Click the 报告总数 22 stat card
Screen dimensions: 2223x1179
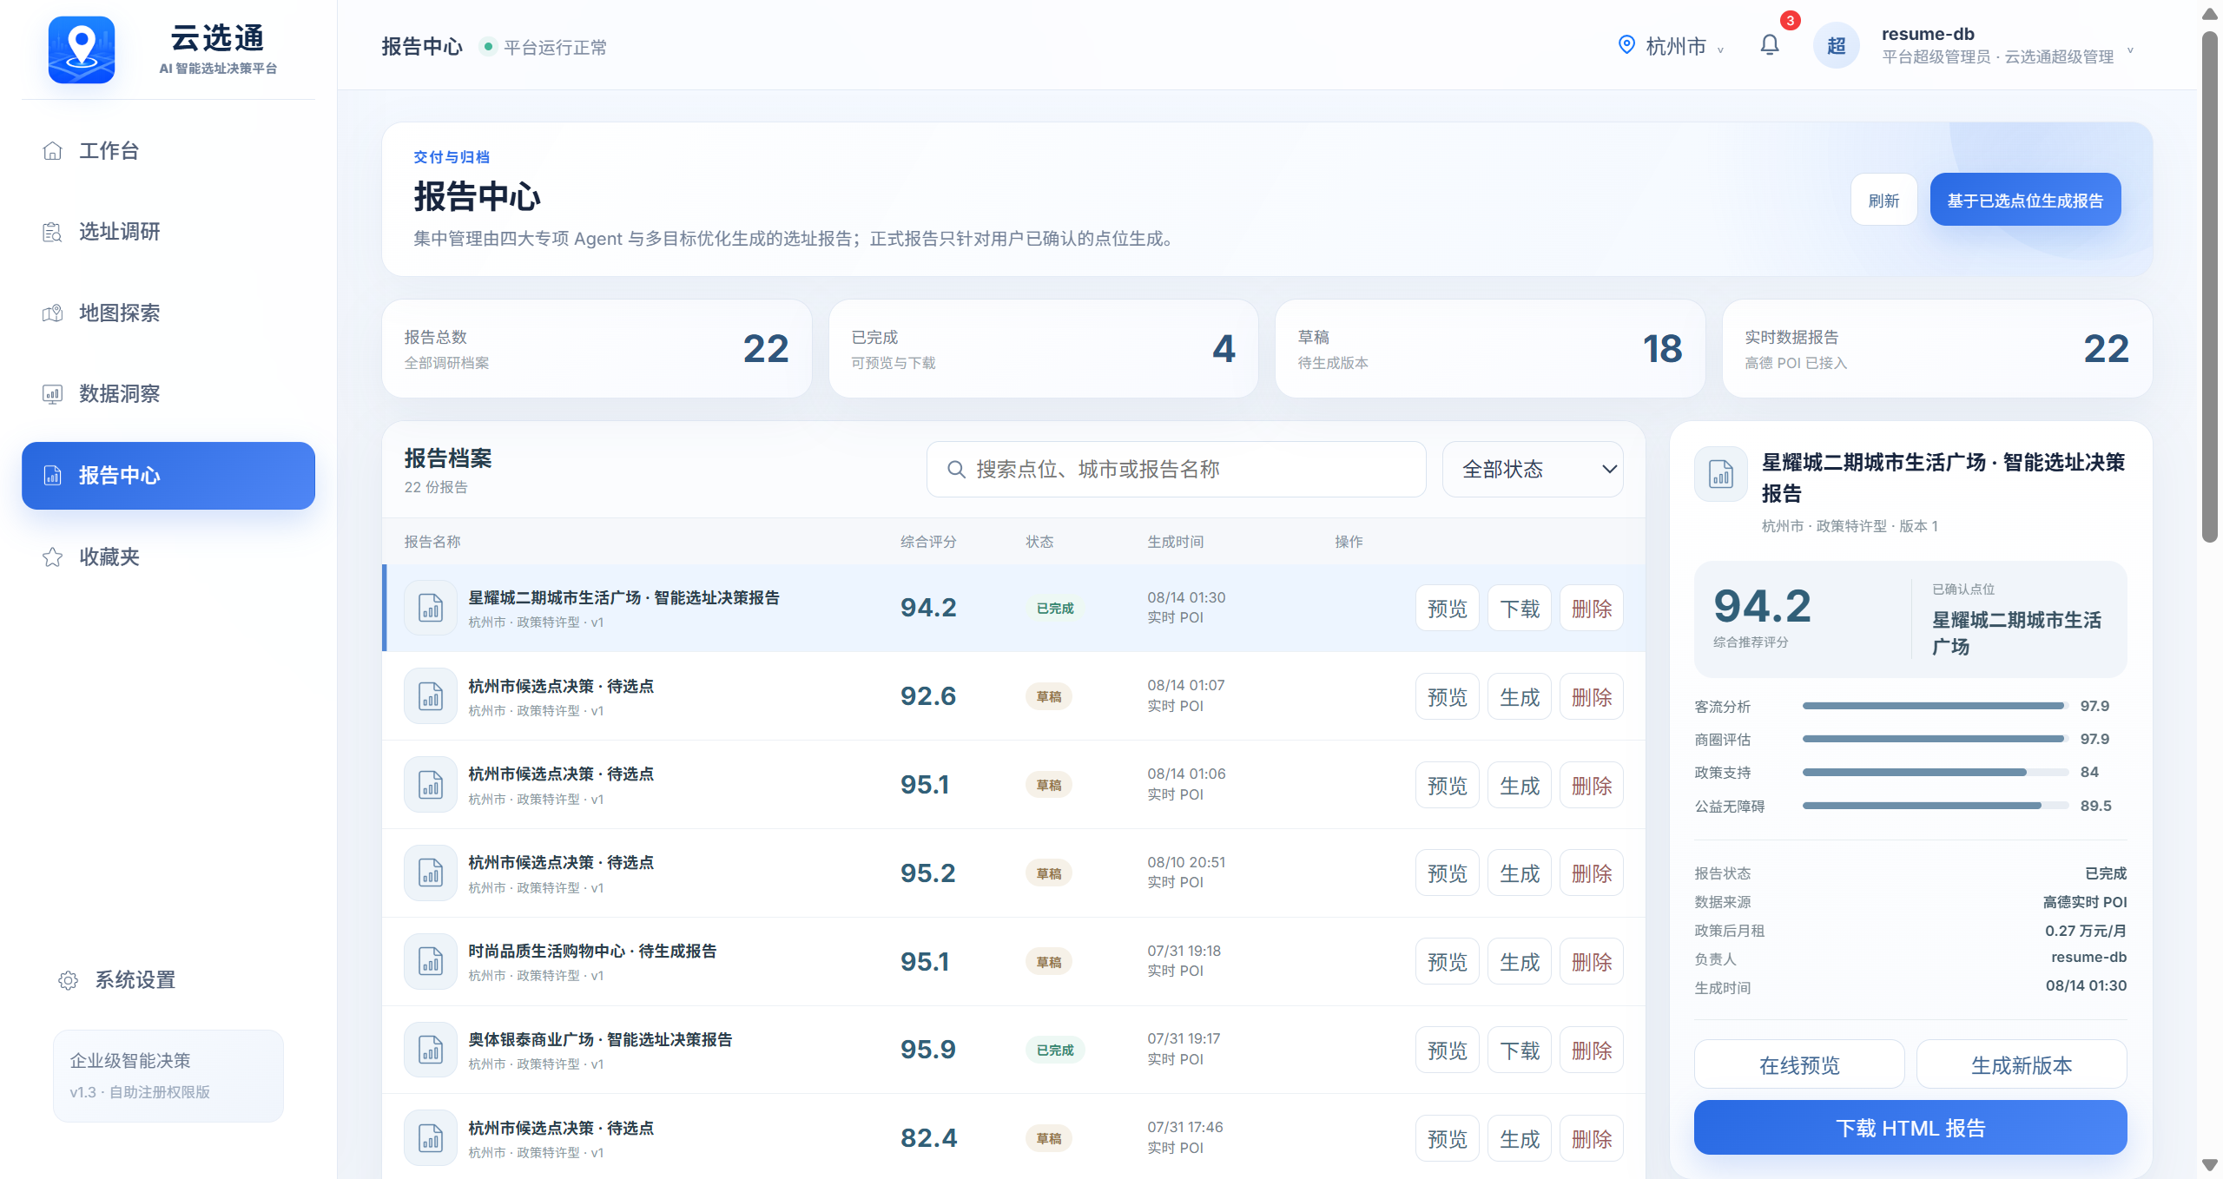click(x=597, y=349)
